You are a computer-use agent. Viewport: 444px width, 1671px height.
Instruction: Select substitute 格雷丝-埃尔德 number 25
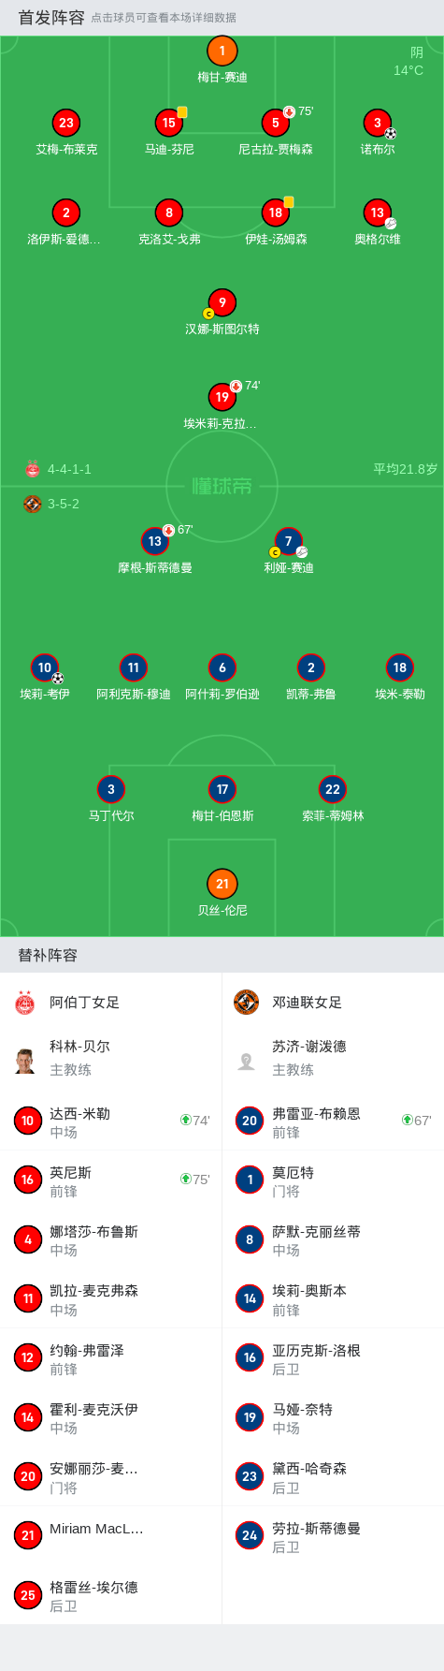point(111,1595)
